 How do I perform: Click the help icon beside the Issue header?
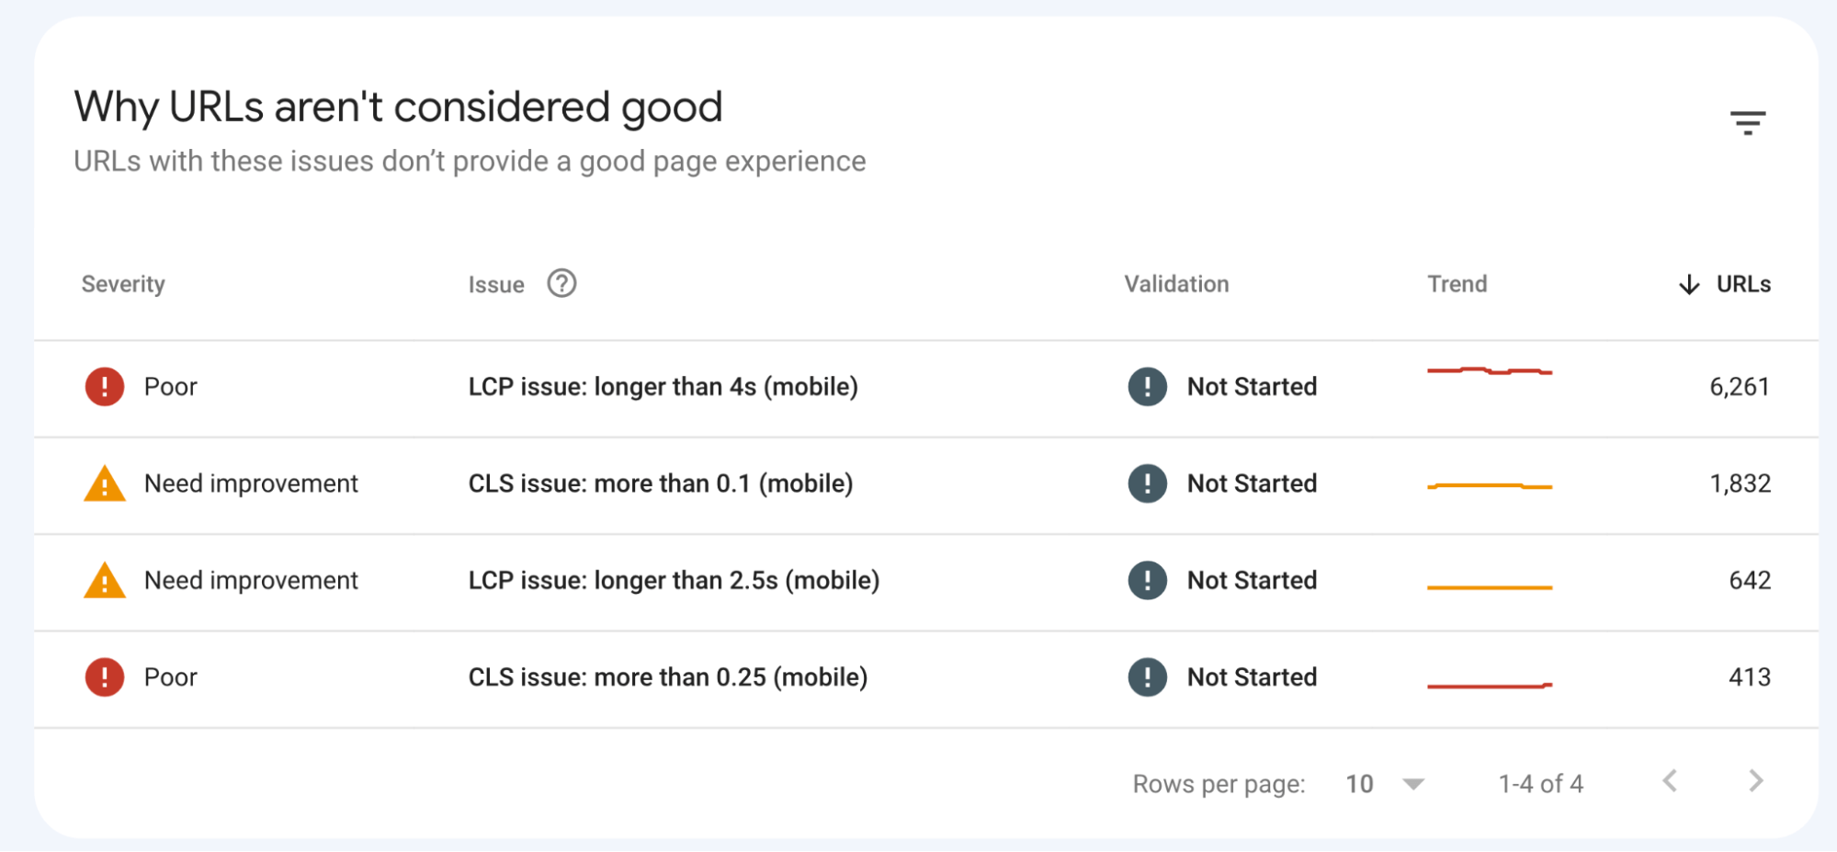561,284
